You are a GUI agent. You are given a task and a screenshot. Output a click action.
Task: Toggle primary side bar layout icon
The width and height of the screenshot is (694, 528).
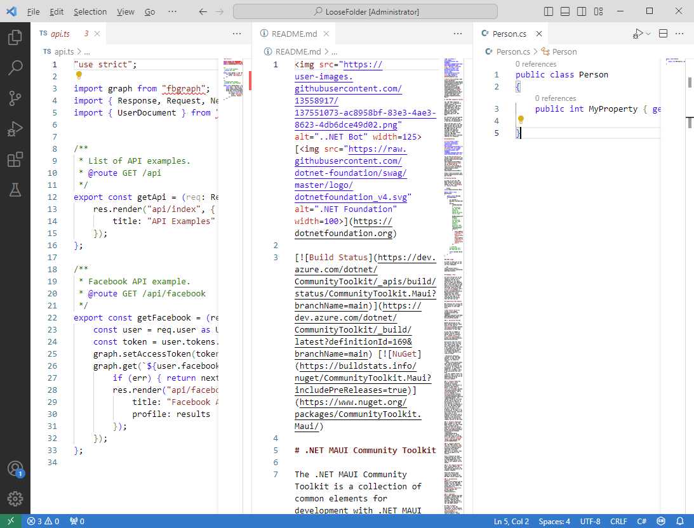click(549, 11)
